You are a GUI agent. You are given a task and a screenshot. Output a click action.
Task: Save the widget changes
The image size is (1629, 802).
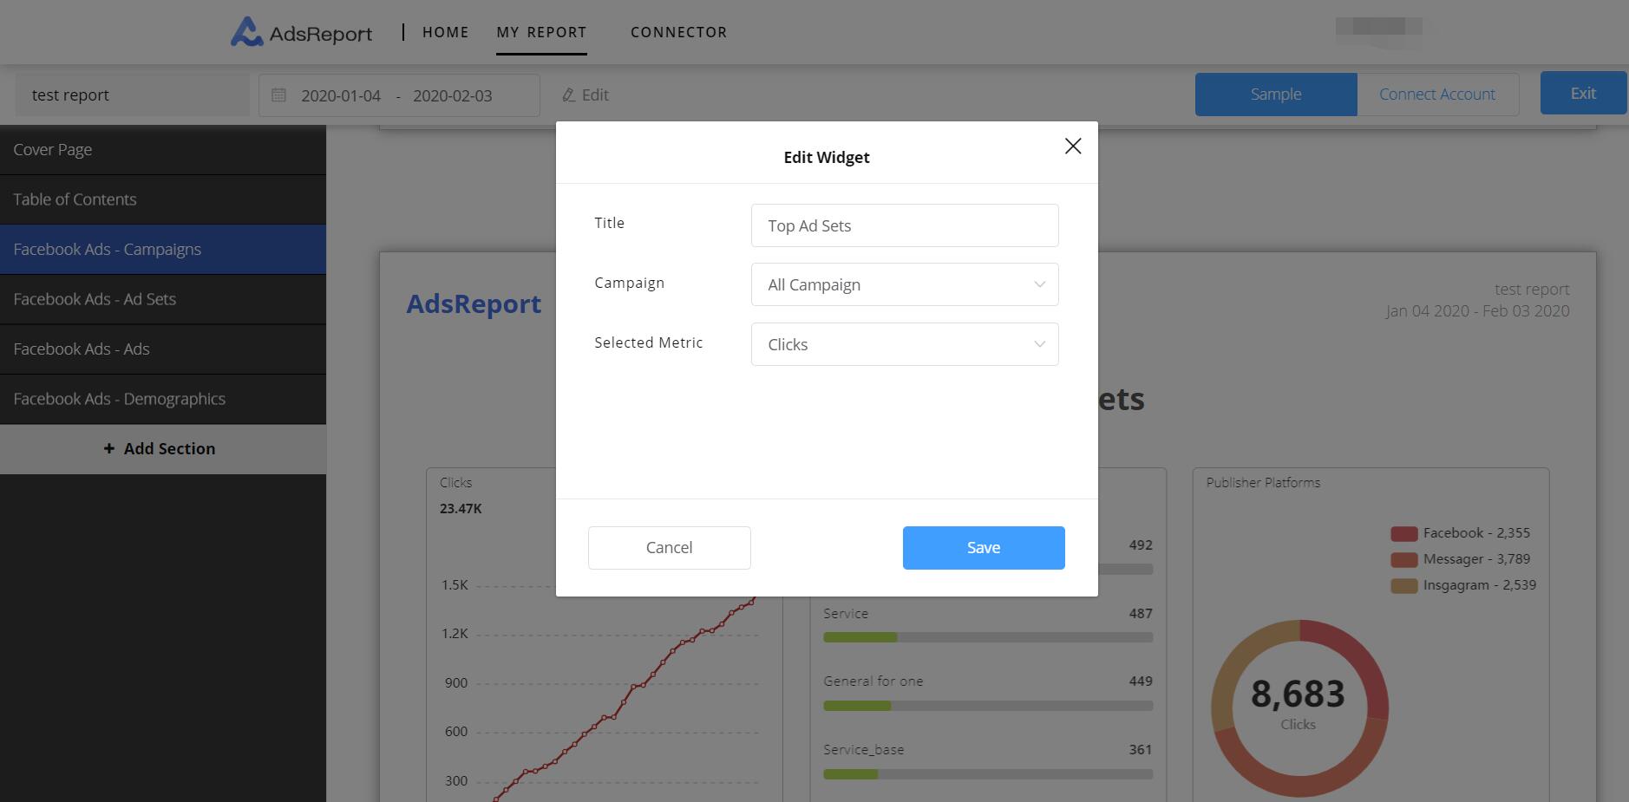[984, 548]
